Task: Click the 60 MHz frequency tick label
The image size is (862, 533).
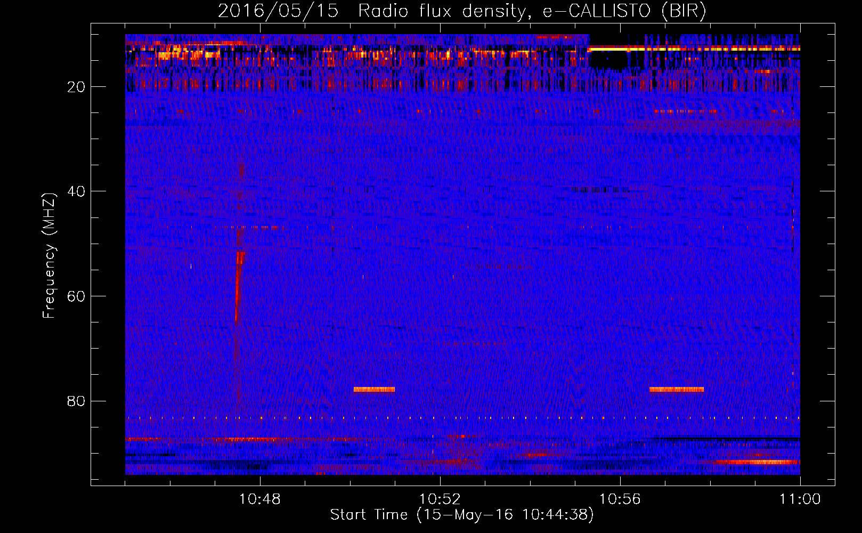Action: [77, 296]
